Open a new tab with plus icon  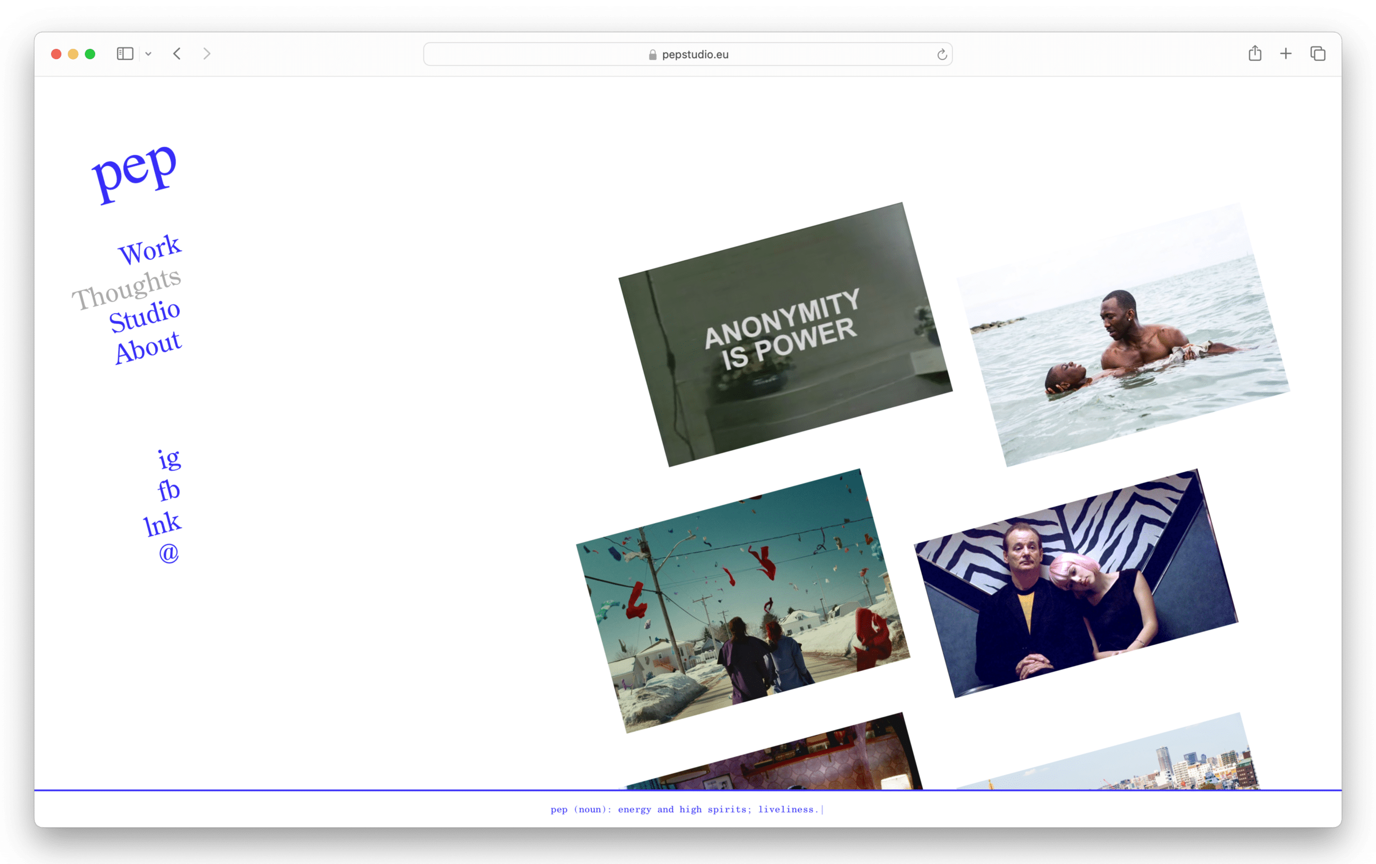click(1286, 54)
